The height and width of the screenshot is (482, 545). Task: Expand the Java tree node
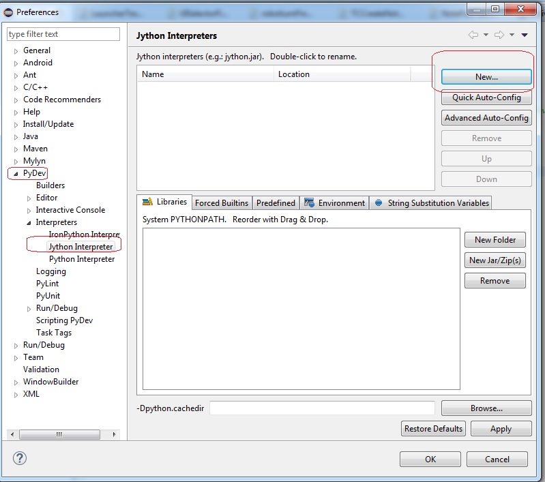click(x=16, y=137)
